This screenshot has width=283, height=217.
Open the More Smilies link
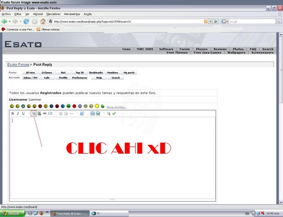pos(116,107)
